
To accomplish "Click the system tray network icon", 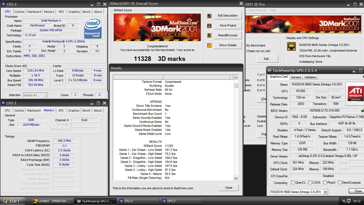I will pyautogui.click(x=349, y=201).
